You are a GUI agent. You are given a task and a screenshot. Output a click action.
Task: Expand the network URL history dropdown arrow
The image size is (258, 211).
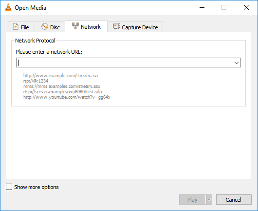pyautogui.click(x=237, y=63)
